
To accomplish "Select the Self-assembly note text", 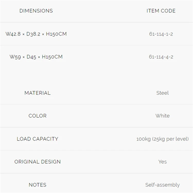I will (162, 185).
